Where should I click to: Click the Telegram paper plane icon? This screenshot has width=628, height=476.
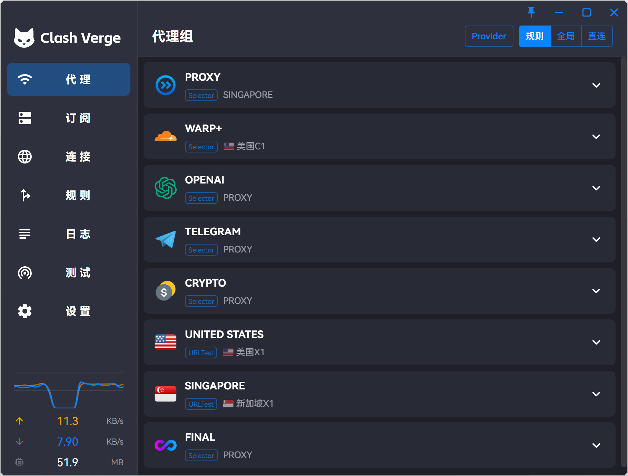[x=166, y=239]
